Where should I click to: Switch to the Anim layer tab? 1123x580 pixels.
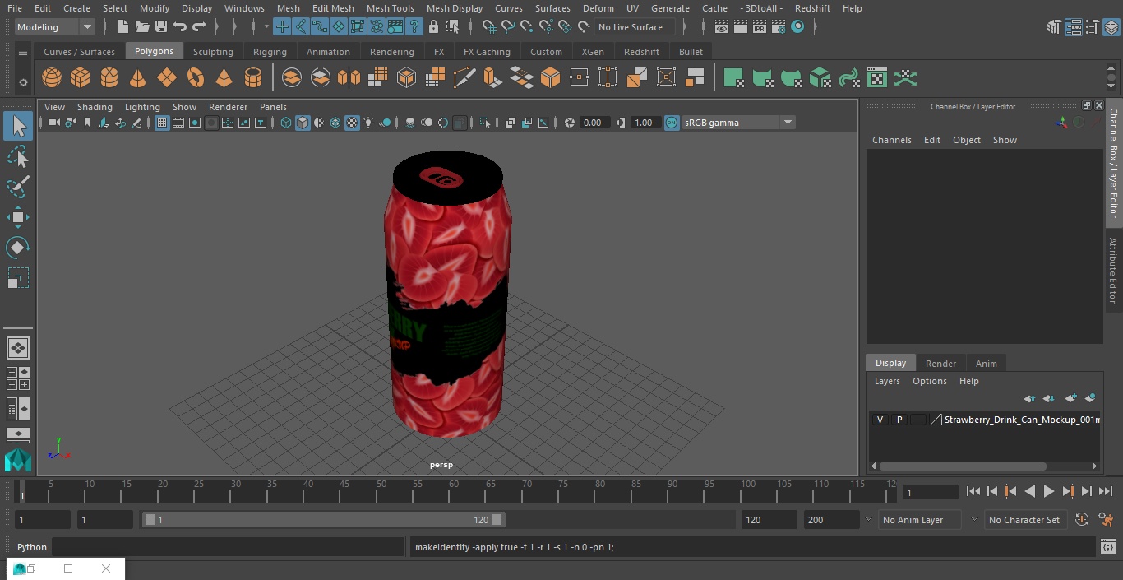(x=986, y=364)
